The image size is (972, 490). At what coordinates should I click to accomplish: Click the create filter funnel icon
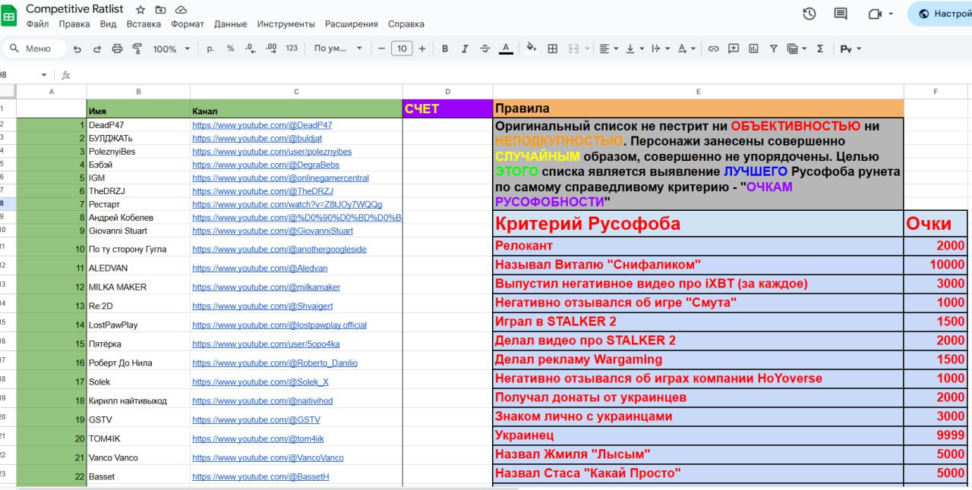click(773, 49)
